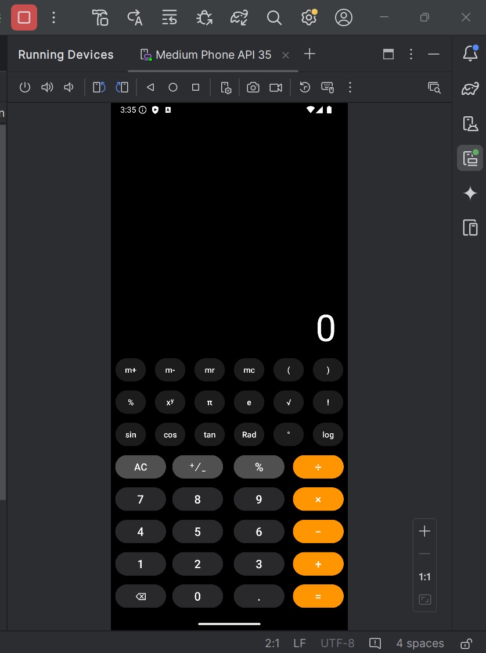The image size is (486, 653).
Task: Open the emulator overflow options menu
Action: click(x=350, y=87)
